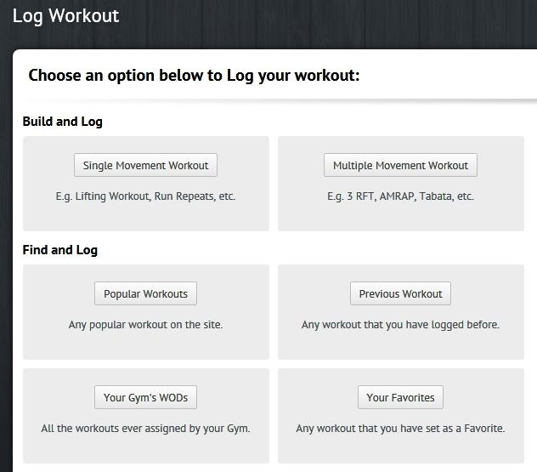Click the 'Choose an option below' heading

194,75
